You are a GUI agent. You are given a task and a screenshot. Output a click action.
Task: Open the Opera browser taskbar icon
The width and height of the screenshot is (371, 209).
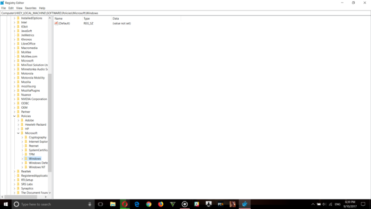point(125,204)
